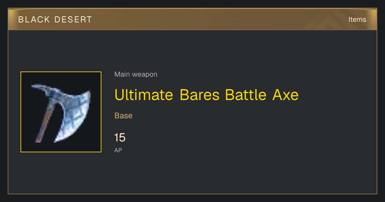385x202 pixels.
Task: Click the Main weapon category label
Action: [136, 74]
